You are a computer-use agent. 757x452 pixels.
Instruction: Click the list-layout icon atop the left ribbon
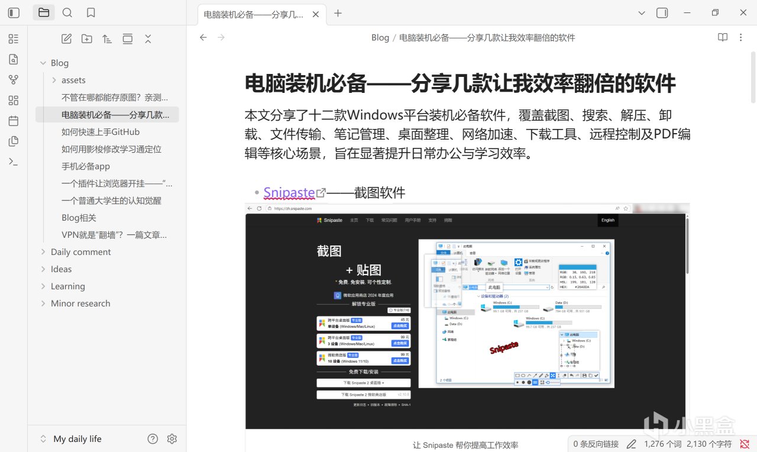[14, 39]
